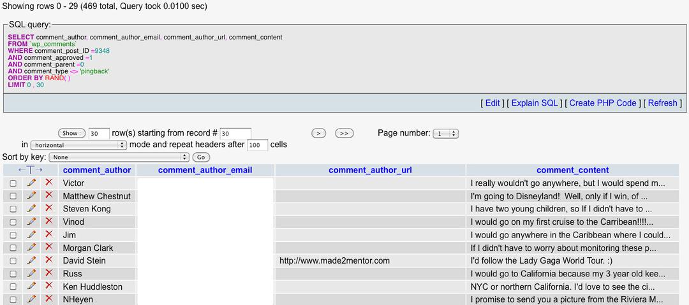Open the horizontal display mode dropdown
689x305 pixels.
(x=78, y=145)
